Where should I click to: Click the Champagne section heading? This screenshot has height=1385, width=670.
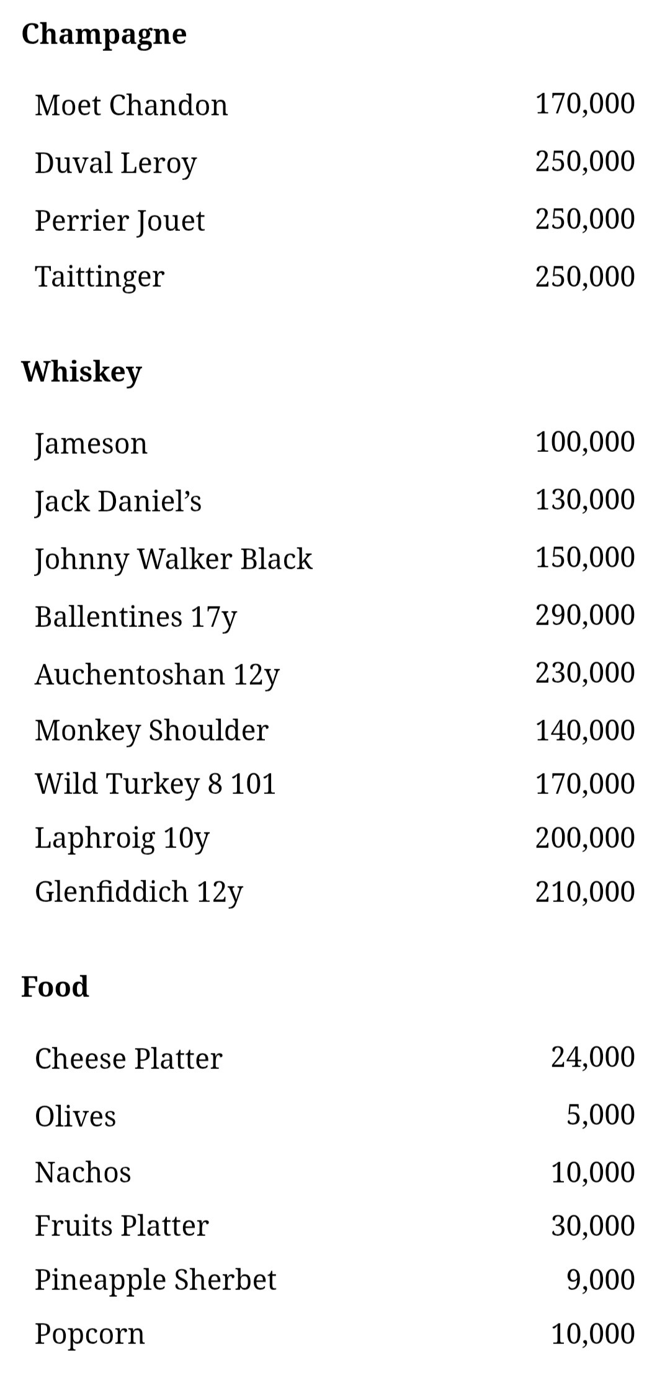coord(104,35)
